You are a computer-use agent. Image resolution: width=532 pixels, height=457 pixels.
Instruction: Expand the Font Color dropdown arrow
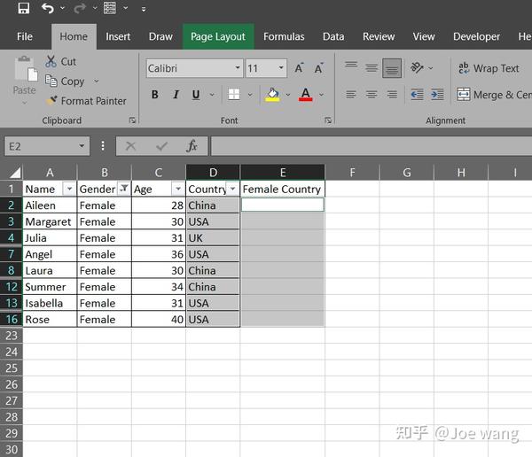pos(321,95)
